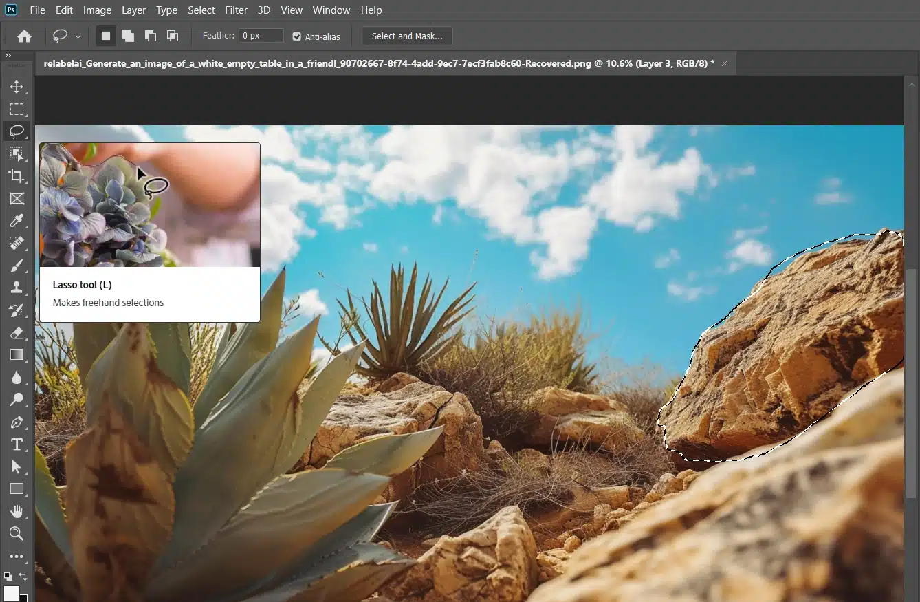The image size is (920, 602).
Task: Select the Eraser tool
Action: 17,332
